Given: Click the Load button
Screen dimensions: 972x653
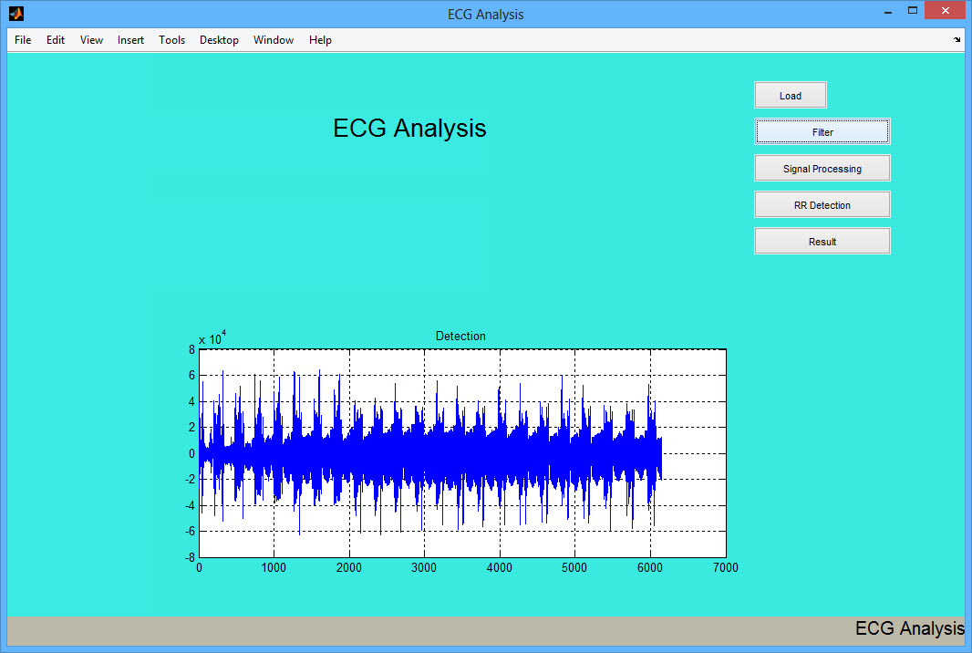Looking at the screenshot, I should click(791, 96).
